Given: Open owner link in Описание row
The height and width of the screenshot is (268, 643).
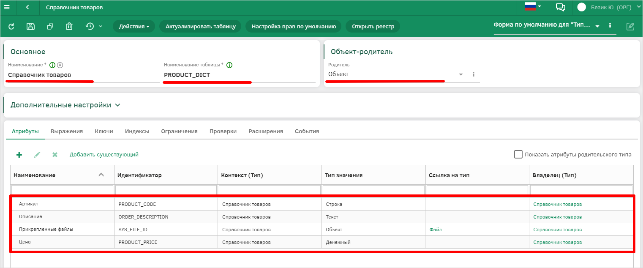Looking at the screenshot, I should 557,217.
